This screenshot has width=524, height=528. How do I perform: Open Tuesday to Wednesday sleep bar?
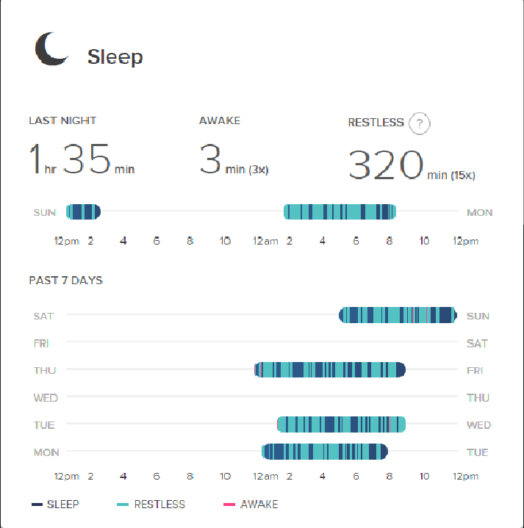pyautogui.click(x=342, y=424)
